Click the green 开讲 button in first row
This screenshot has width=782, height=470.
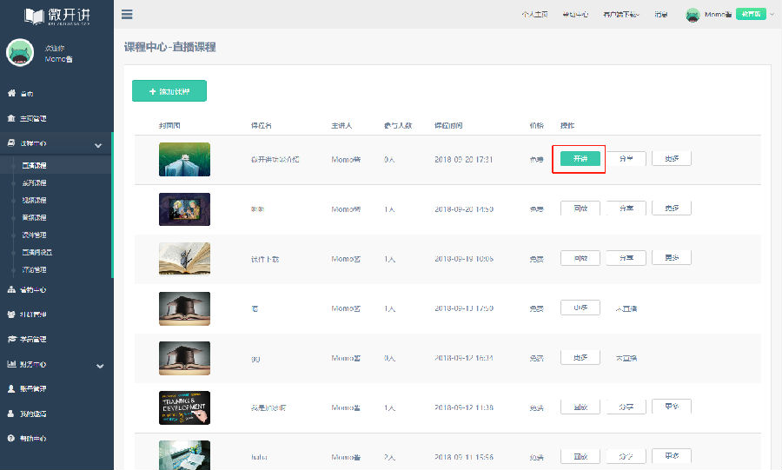[x=580, y=158]
